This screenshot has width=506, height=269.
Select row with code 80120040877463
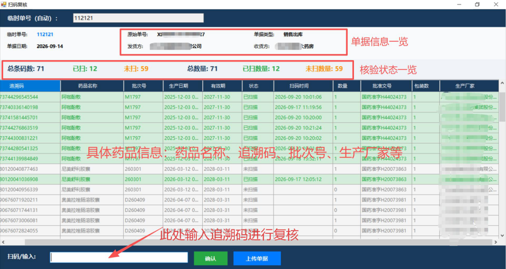pos(249,169)
